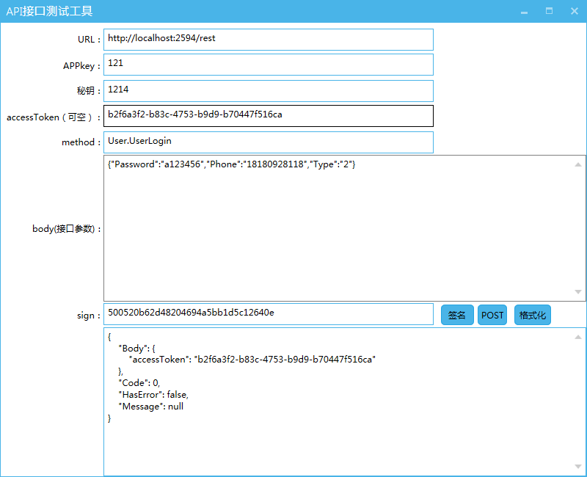Select the accessToken input field
The height and width of the screenshot is (477, 587).
pyautogui.click(x=268, y=116)
